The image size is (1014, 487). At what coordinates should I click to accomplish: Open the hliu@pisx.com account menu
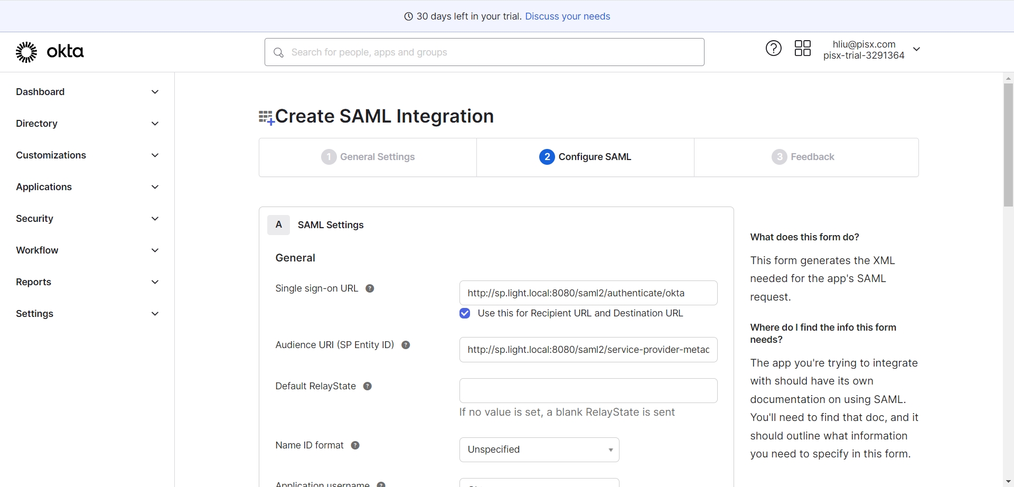point(871,50)
